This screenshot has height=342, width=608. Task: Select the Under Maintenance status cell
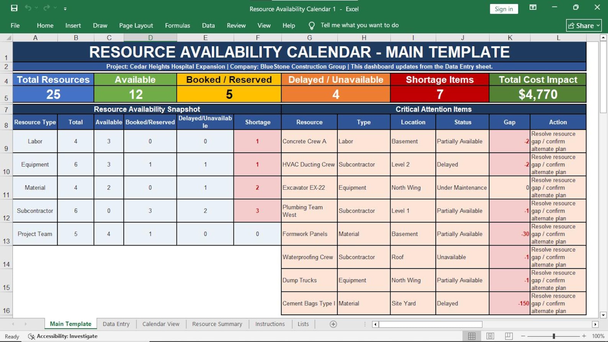click(x=463, y=188)
